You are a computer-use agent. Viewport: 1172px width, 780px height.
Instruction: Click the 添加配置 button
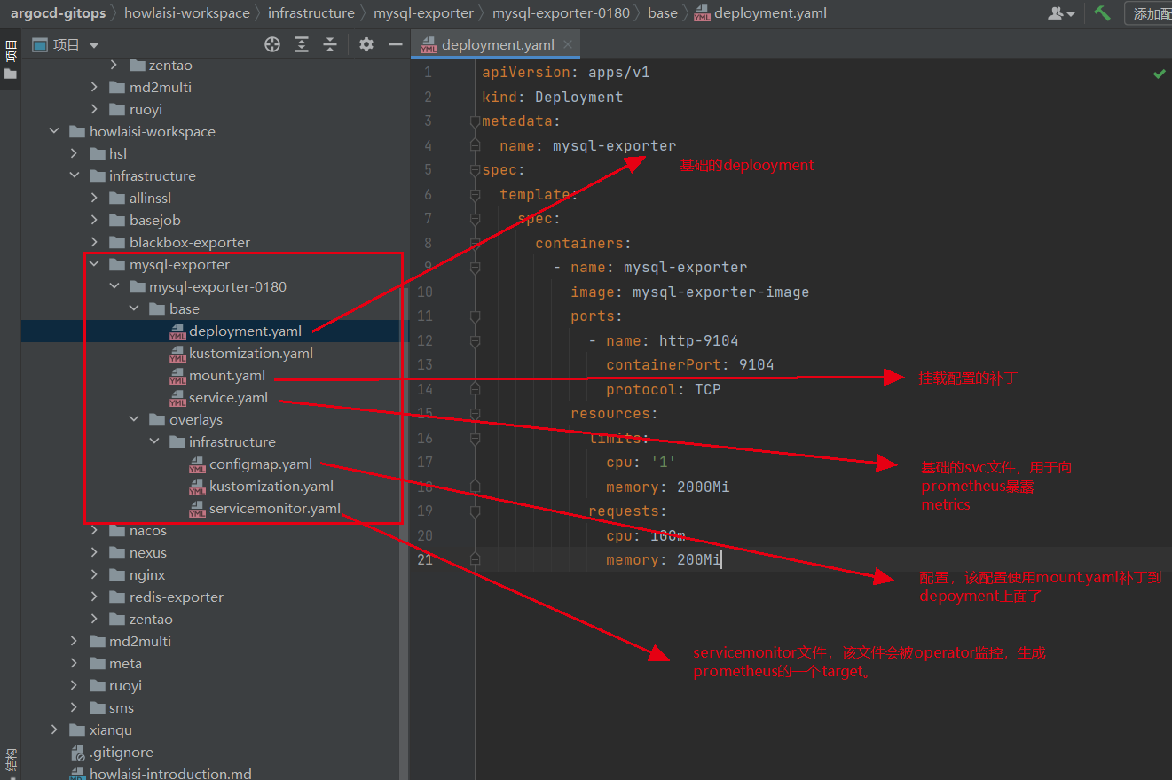pos(1150,12)
